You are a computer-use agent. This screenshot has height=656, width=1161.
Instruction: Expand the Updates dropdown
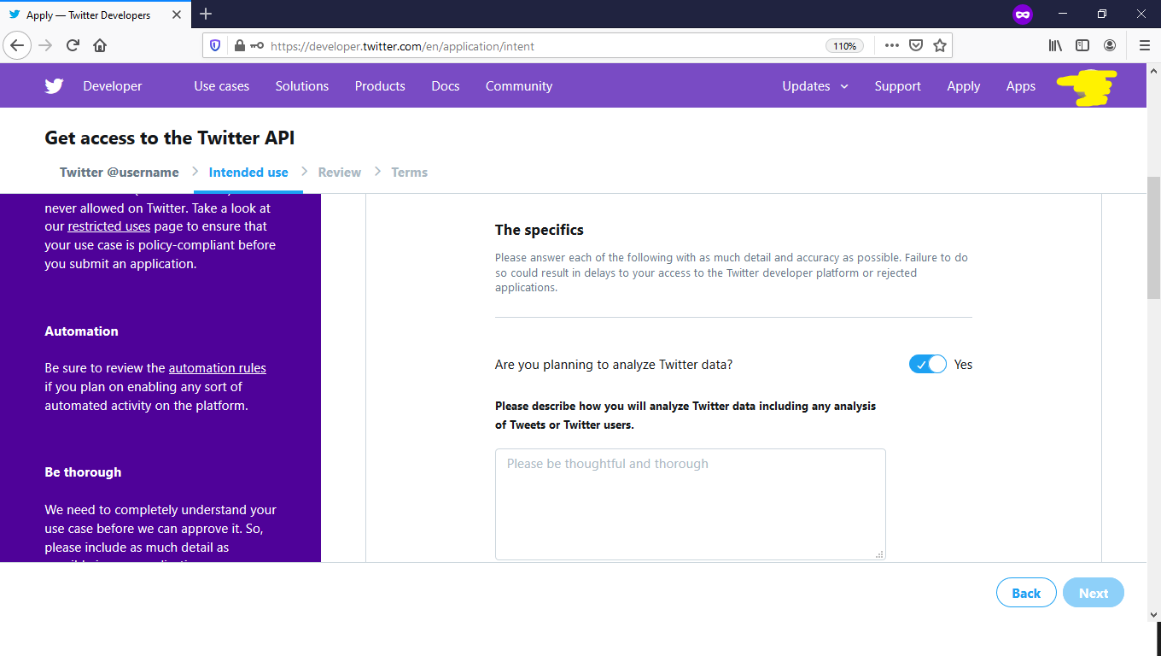pos(815,86)
